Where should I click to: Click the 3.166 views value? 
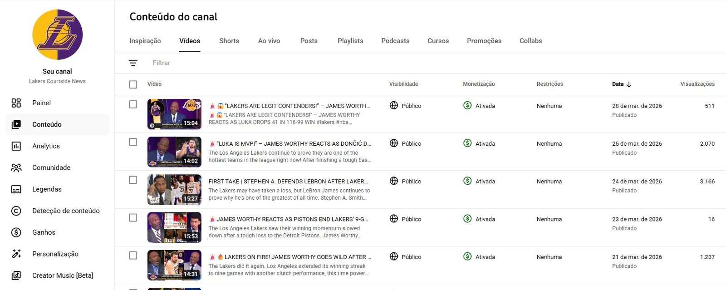click(x=707, y=182)
